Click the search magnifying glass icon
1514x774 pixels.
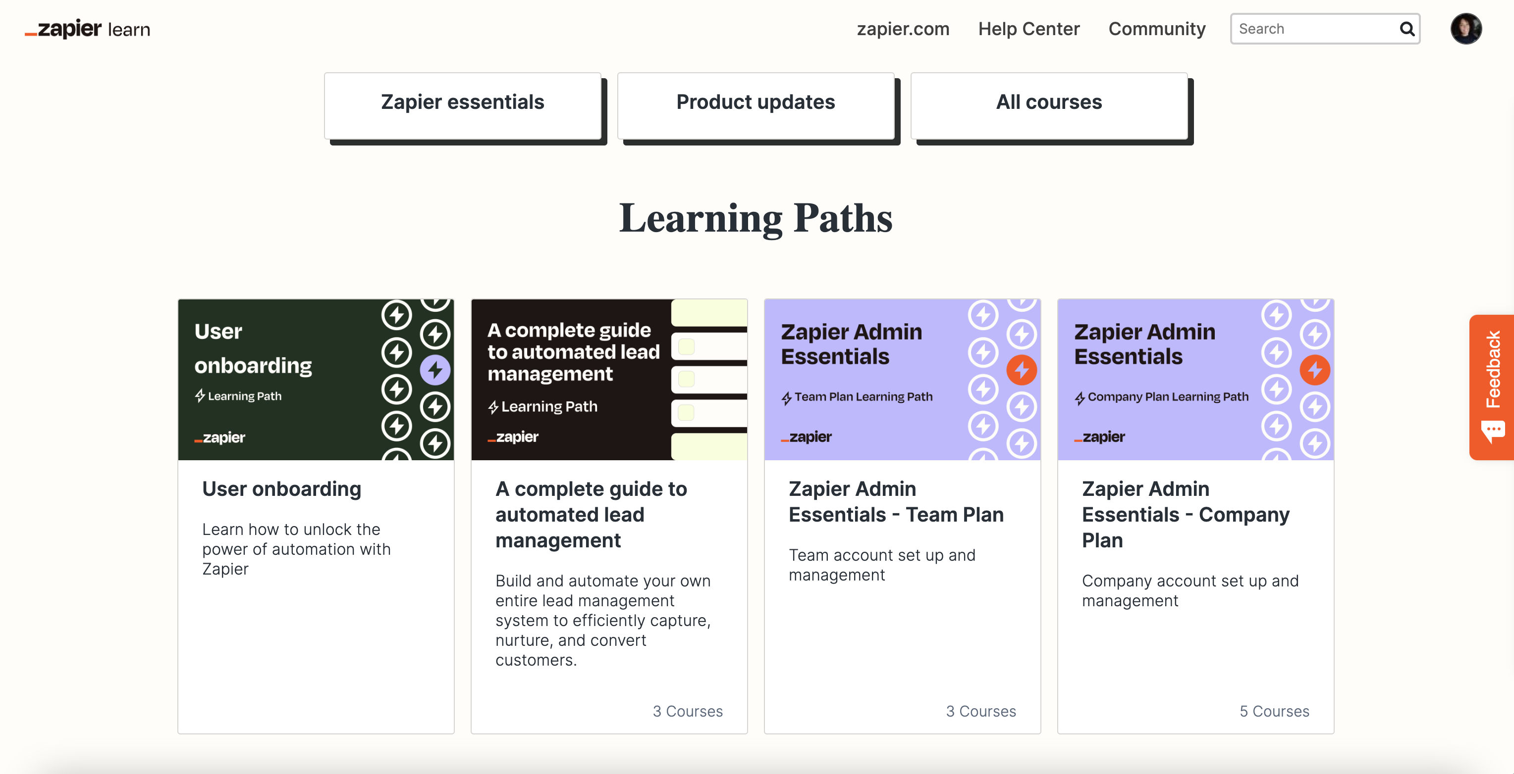1406,29
